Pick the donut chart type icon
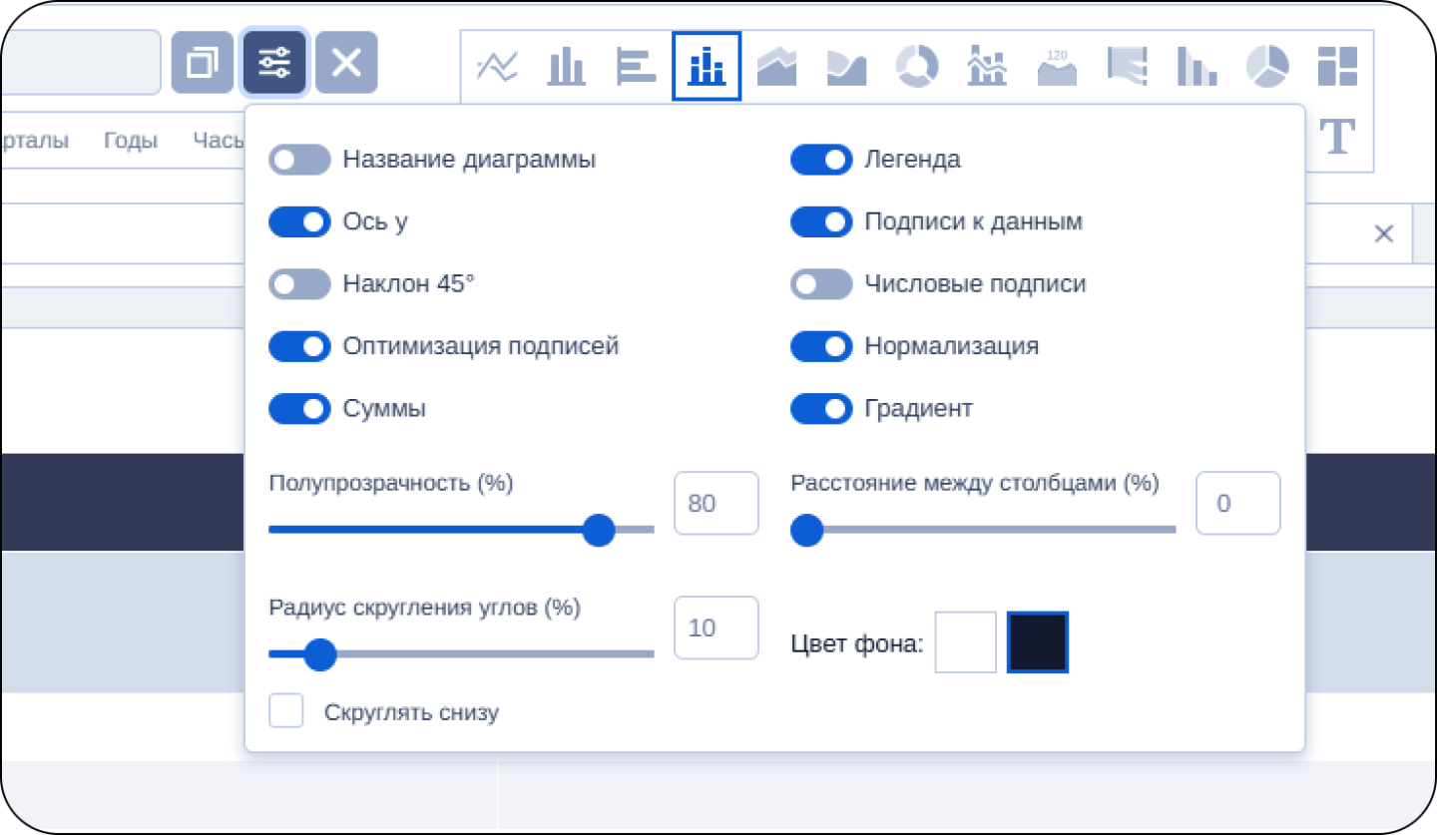The height and width of the screenshot is (835, 1437). (916, 67)
